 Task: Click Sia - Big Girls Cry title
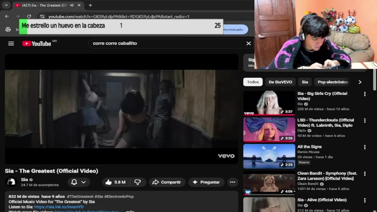pos(322,96)
